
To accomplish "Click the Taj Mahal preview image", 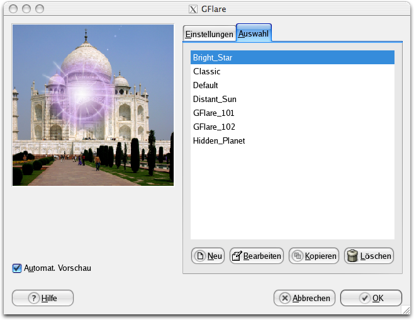I will [x=92, y=105].
